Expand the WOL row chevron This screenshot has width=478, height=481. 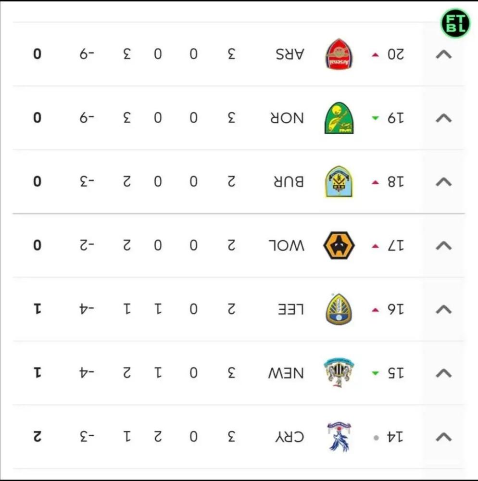[444, 246]
